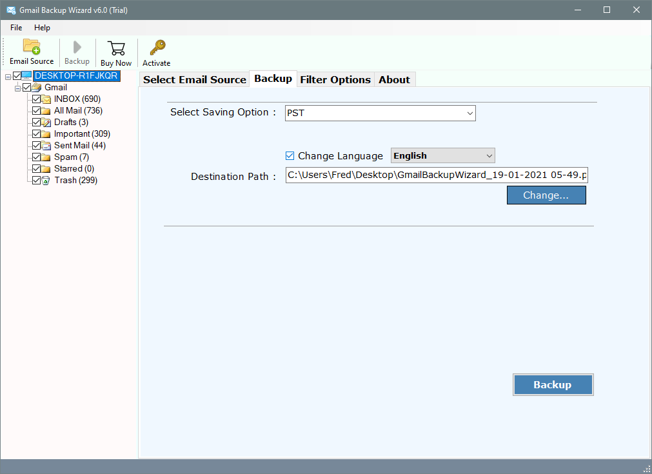Image resolution: width=652 pixels, height=474 pixels.
Task: Click the Change... destination button
Action: pyautogui.click(x=546, y=195)
